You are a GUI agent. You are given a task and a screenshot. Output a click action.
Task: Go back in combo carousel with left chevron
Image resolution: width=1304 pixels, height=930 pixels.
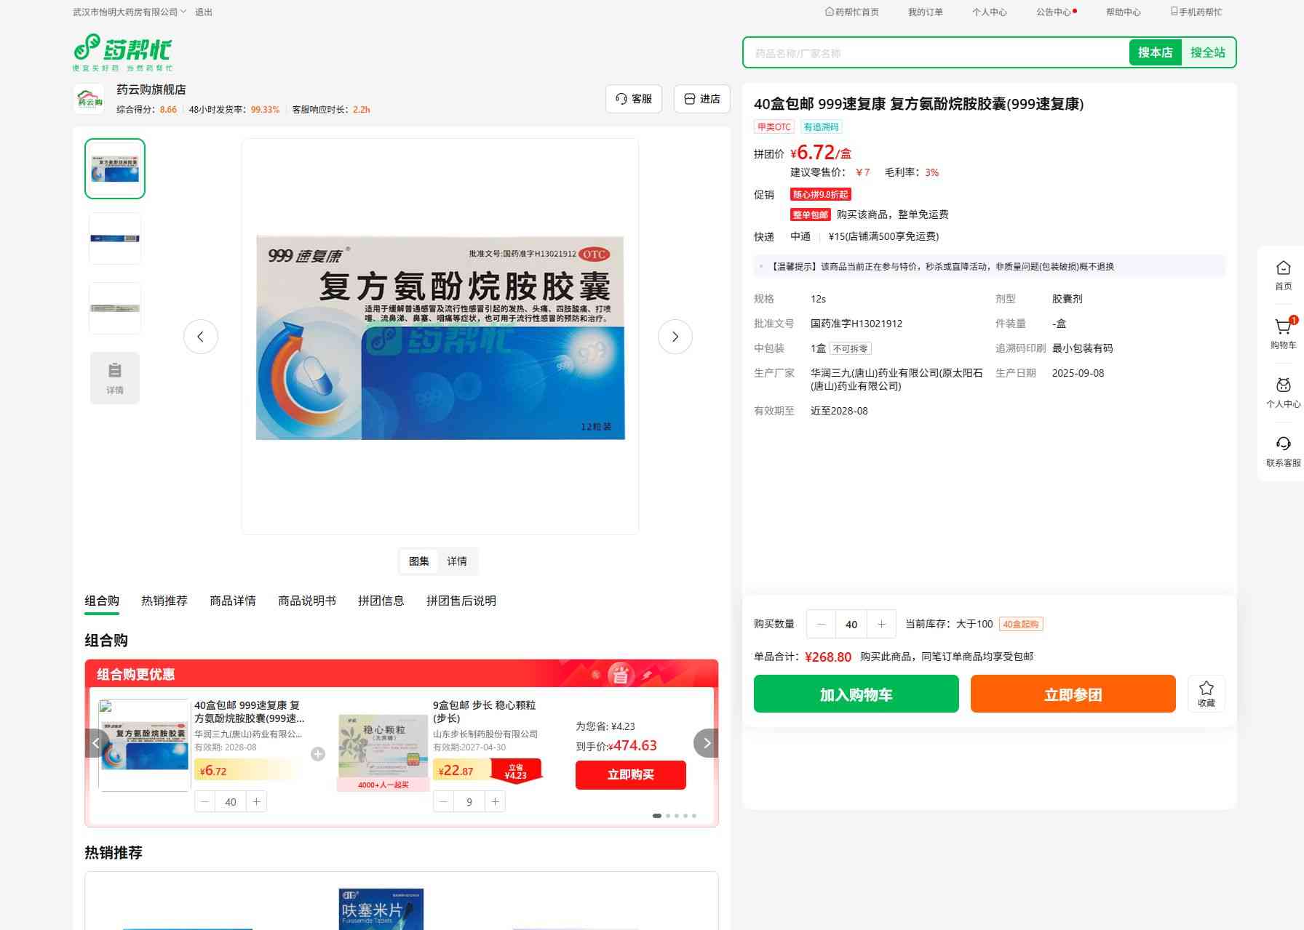96,743
